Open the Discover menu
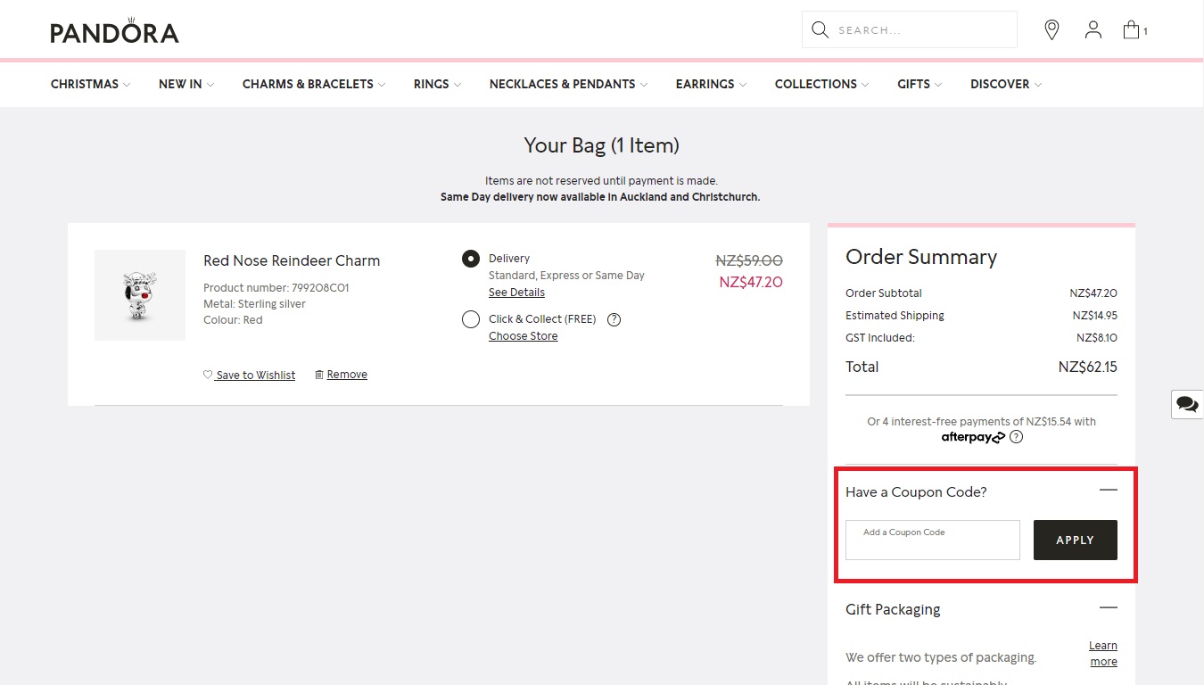This screenshot has height=685, width=1204. click(1006, 84)
